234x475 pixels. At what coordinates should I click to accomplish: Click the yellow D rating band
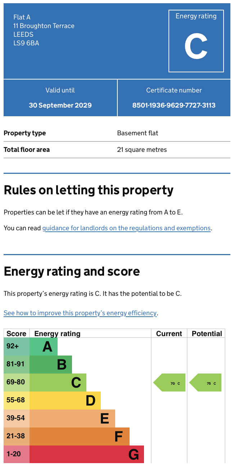click(x=65, y=401)
